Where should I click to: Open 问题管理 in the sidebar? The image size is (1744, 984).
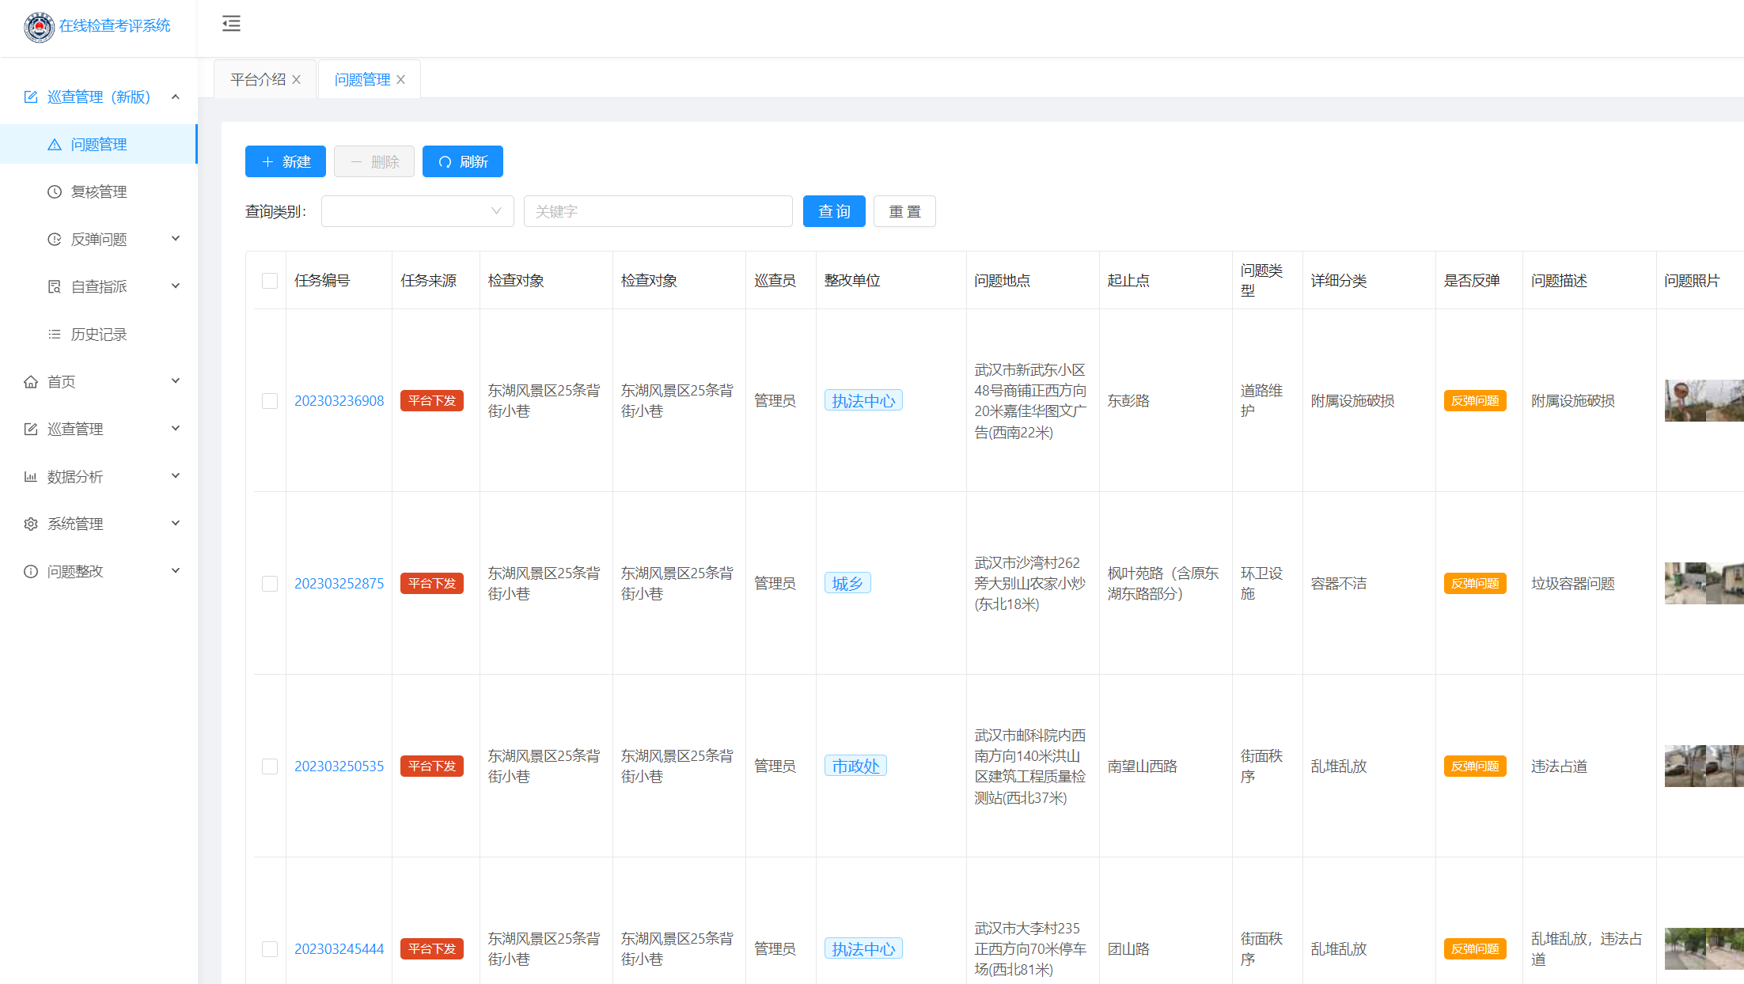(98, 144)
